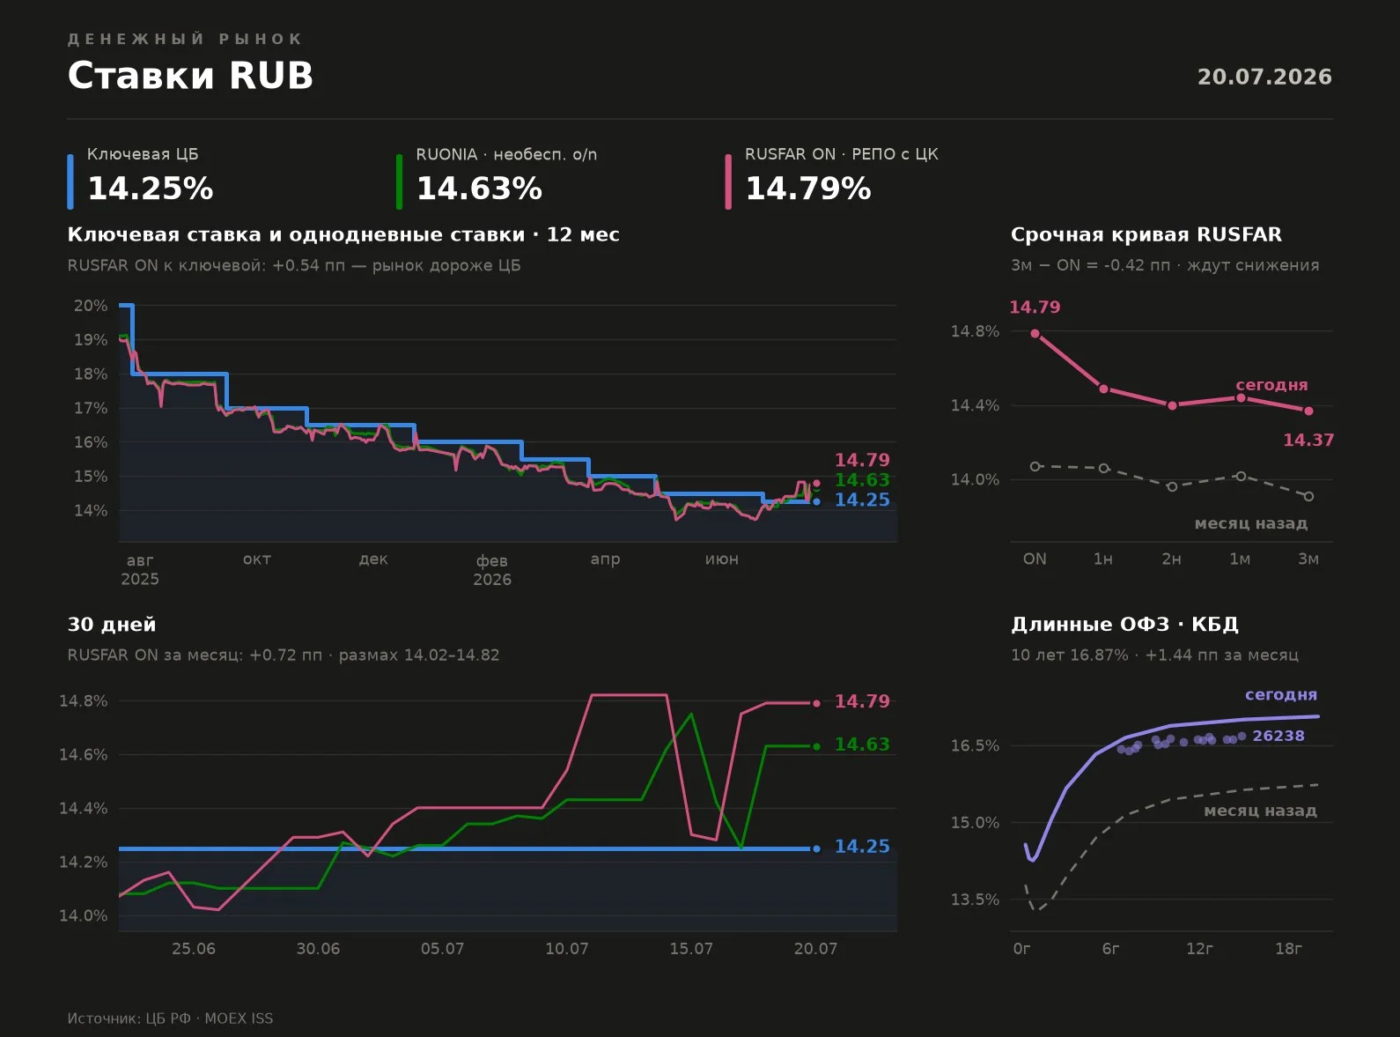Screen dimensions: 1400x1037
Task: Click the сегодня label above the ОФЗ curve
Action: tap(1281, 694)
